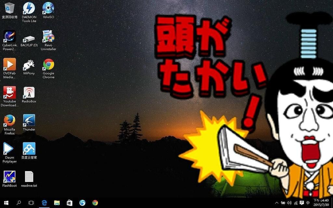The height and width of the screenshot is (208, 333).
Task: Click the FlashBoot desktop shortcut
Action: (x=9, y=179)
